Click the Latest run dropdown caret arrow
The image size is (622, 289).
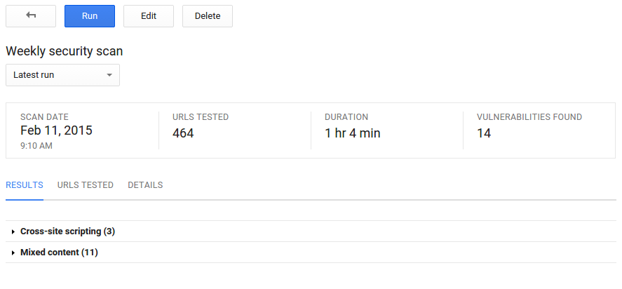109,75
